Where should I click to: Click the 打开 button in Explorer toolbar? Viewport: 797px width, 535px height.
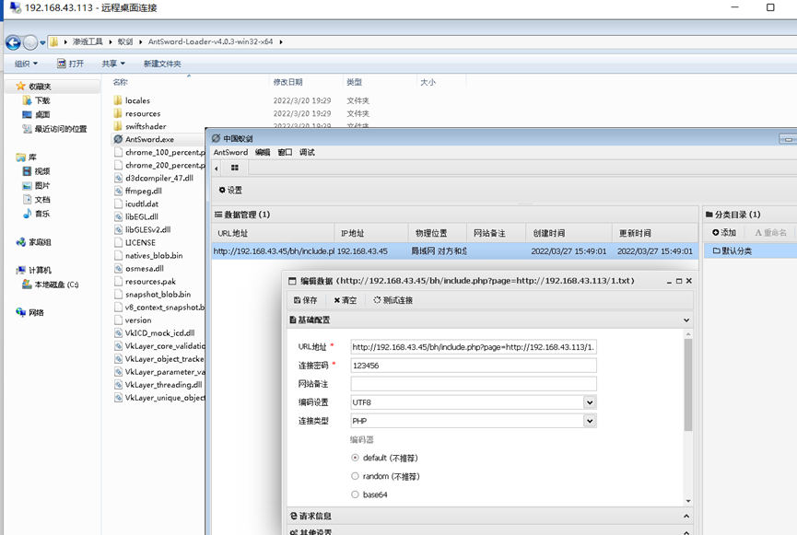[70, 64]
